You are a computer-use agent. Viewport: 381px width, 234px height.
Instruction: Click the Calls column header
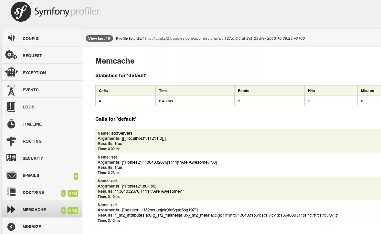tap(125, 91)
